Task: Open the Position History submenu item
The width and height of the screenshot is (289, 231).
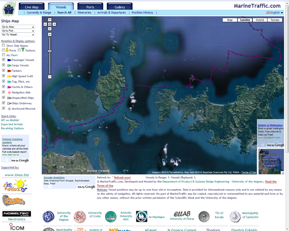Action: tap(142, 13)
